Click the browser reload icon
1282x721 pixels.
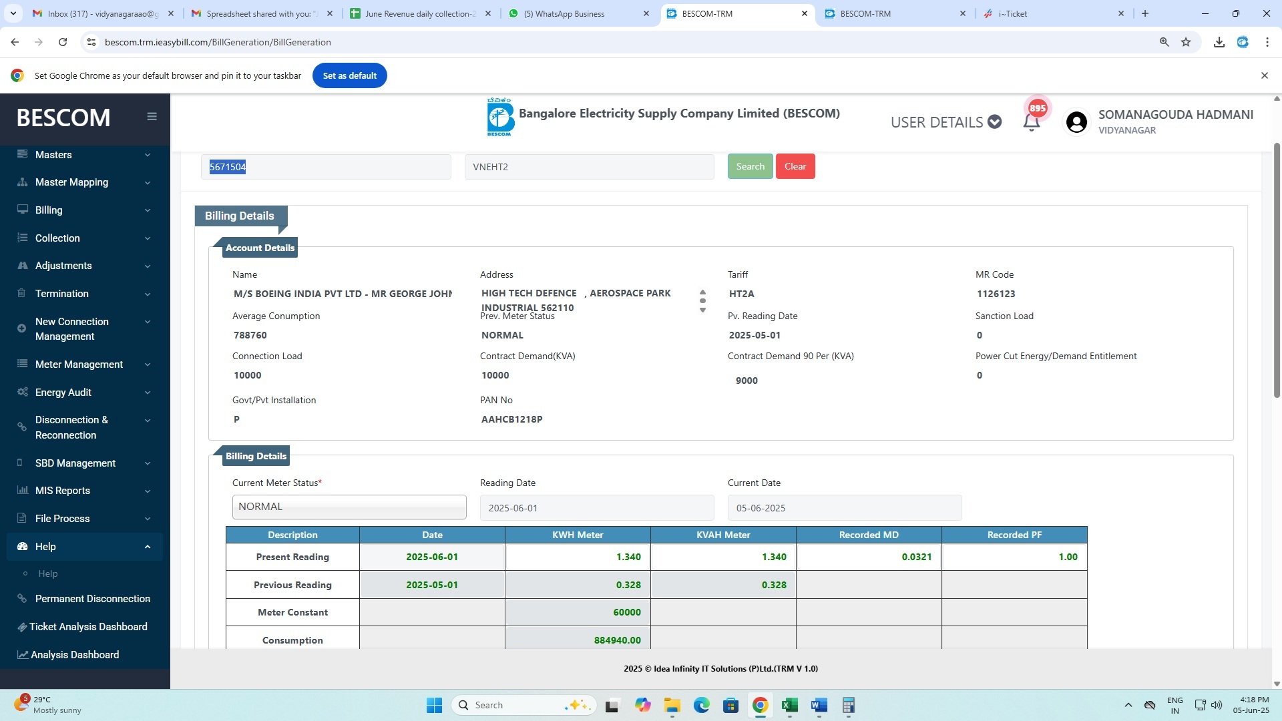(63, 42)
